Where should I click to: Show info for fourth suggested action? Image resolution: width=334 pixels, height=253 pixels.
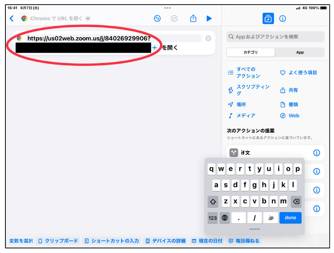[316, 208]
